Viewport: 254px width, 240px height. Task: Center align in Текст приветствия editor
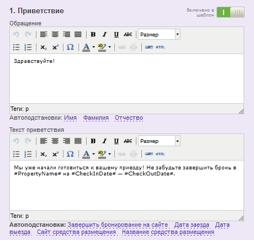55,141
